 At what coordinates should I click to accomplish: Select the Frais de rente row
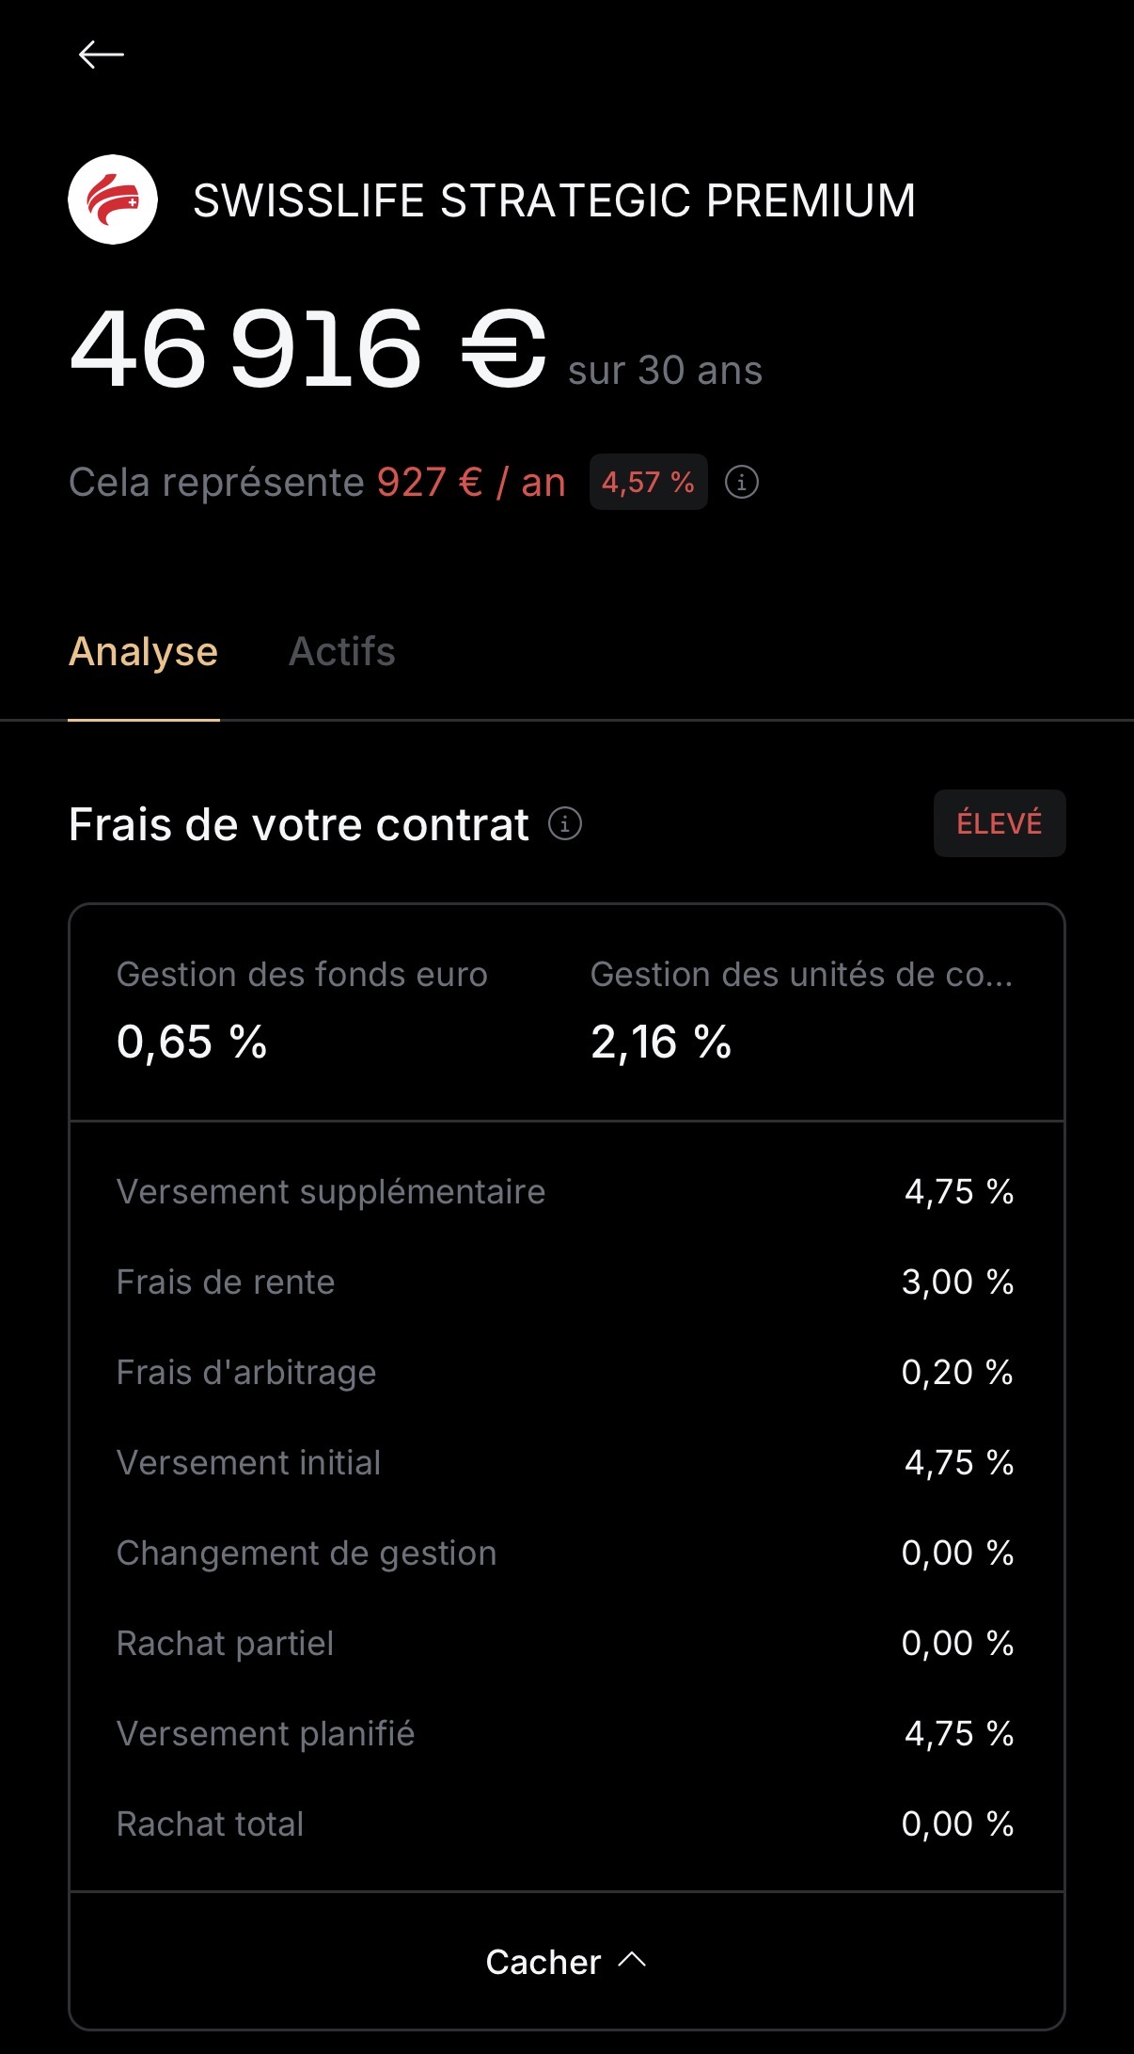(x=565, y=1282)
